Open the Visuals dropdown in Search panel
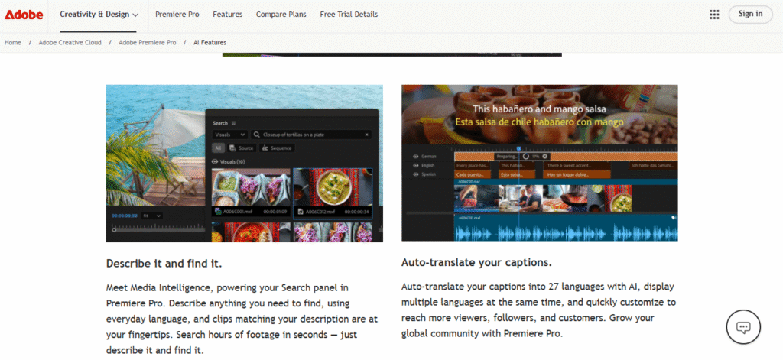Viewport: 783px width, 360px height. [229, 135]
